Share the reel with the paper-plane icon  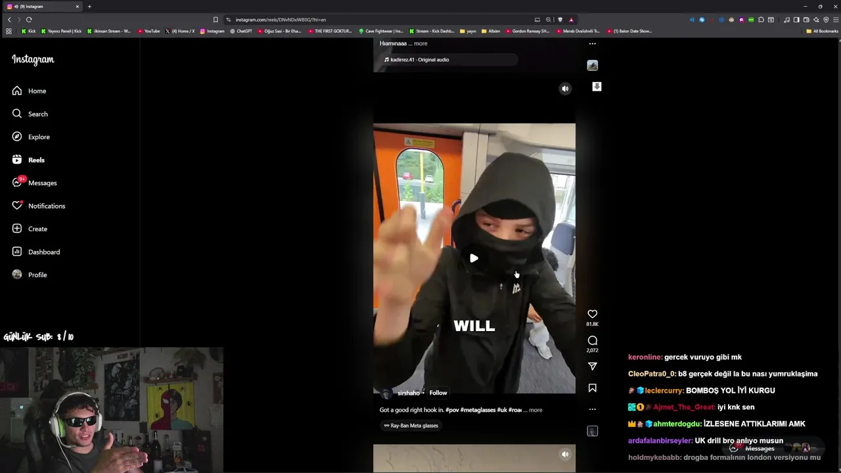point(592,366)
